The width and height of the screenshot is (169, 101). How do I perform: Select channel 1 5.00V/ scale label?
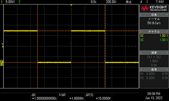click(x=10, y=2)
